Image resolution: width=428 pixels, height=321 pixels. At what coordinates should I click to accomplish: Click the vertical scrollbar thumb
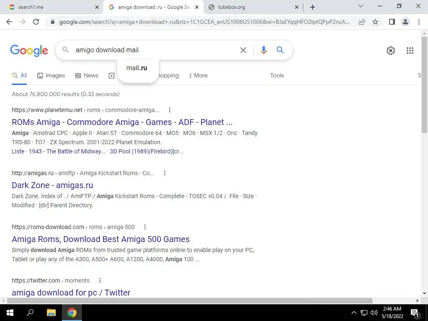(x=424, y=84)
